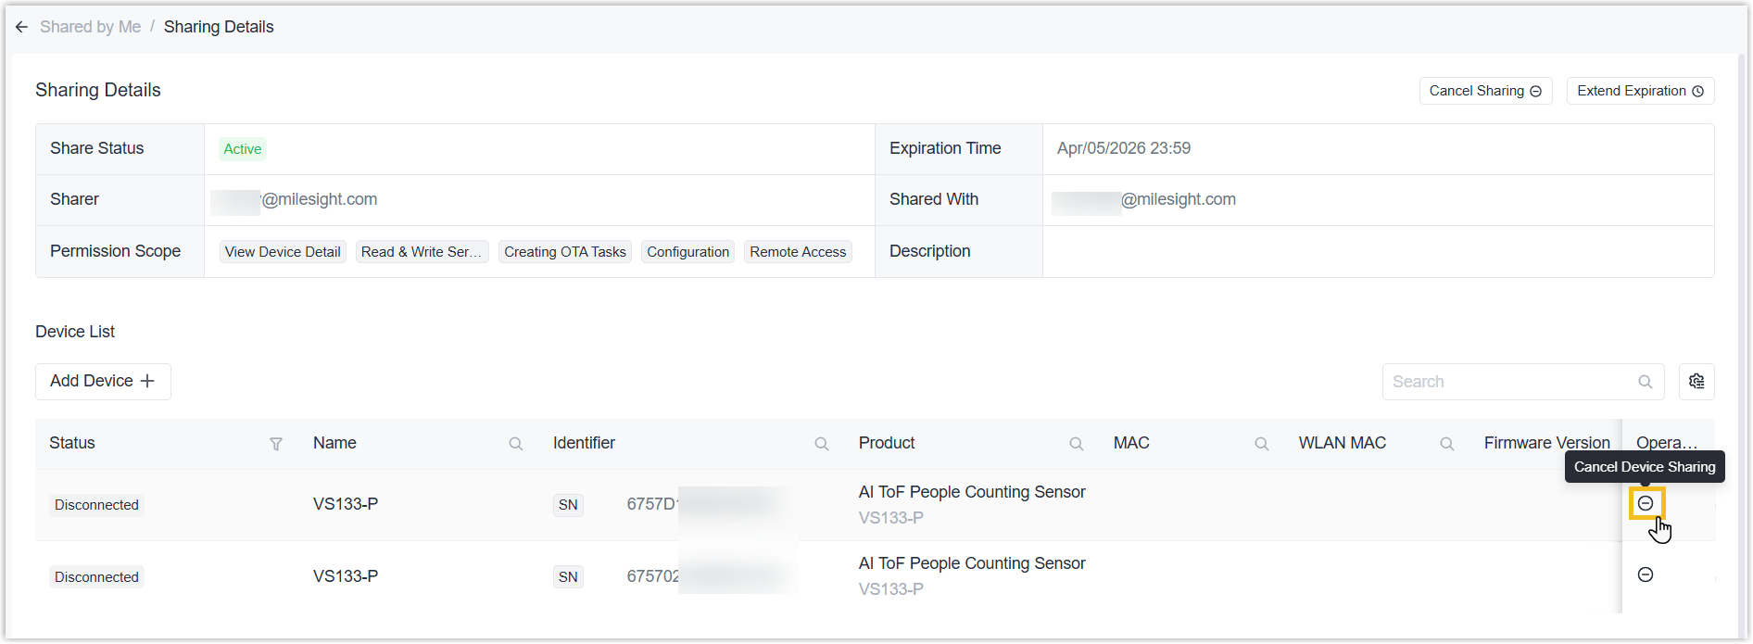Click WLAN MAC column search icon
The width and height of the screenshot is (1753, 644).
click(x=1446, y=444)
